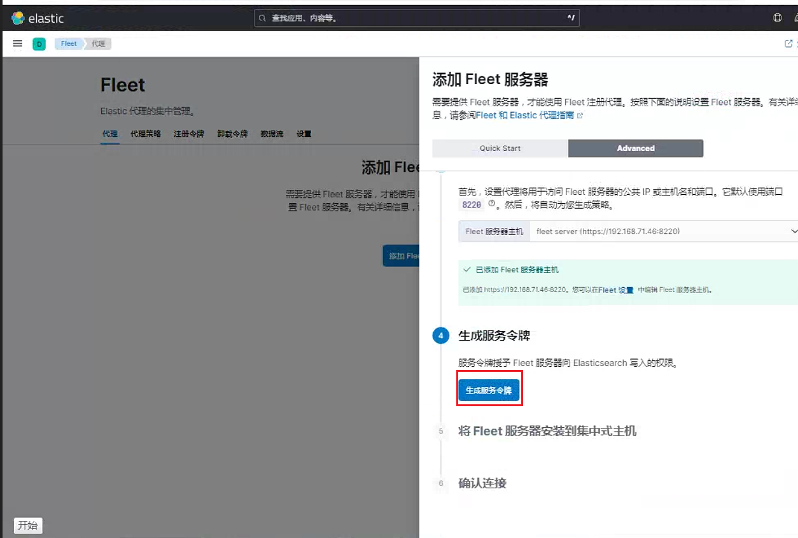This screenshot has height=538, width=798.
Task: View the 数据流 tab
Action: coord(272,134)
